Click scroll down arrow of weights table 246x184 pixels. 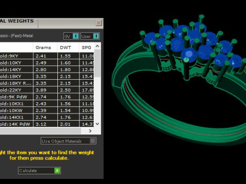coord(97,124)
